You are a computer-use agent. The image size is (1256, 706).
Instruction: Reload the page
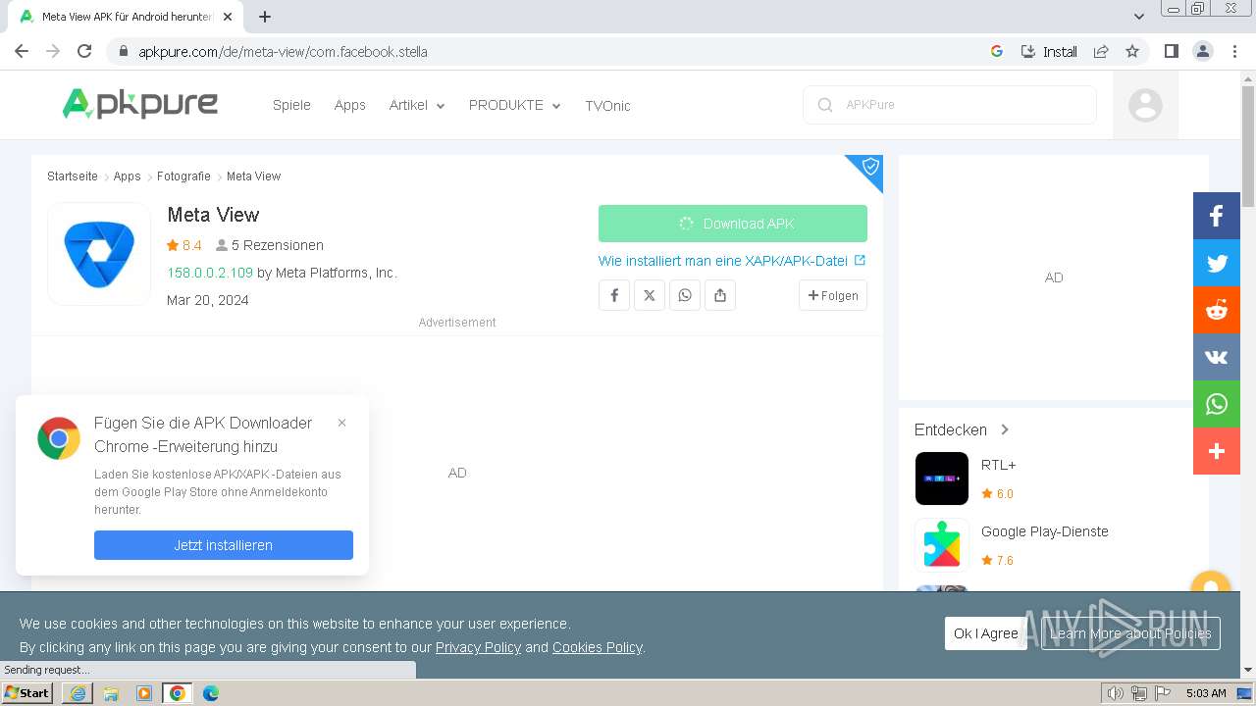tap(84, 51)
